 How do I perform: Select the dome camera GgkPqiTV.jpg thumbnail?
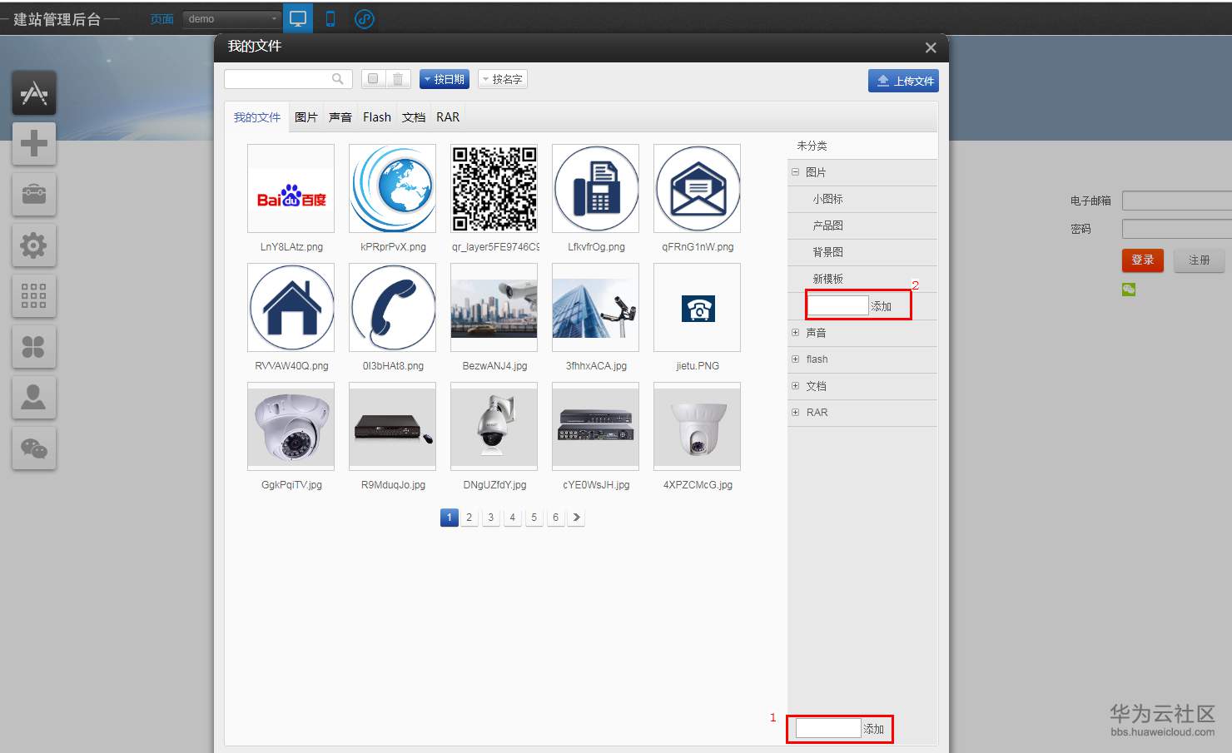[291, 427]
